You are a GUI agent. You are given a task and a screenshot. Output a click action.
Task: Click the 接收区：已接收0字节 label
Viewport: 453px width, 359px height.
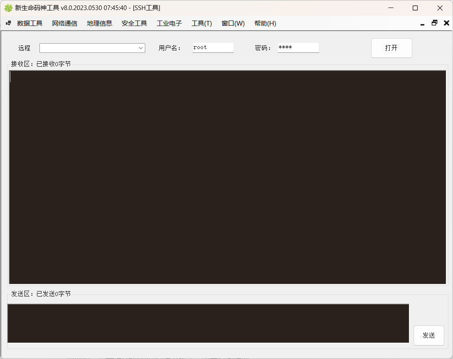(x=41, y=64)
